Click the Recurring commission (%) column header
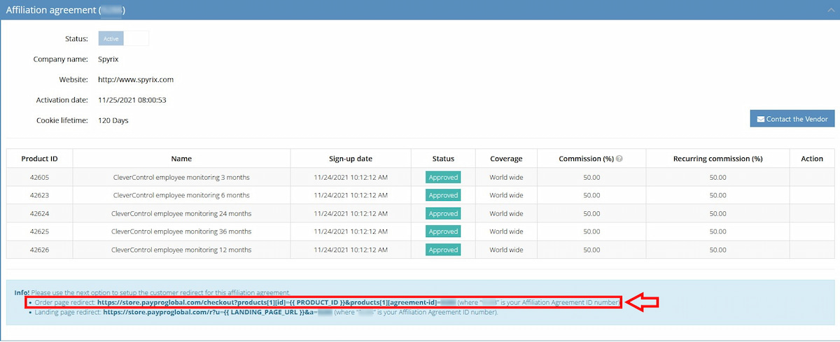This screenshot has width=840, height=342. (718, 159)
